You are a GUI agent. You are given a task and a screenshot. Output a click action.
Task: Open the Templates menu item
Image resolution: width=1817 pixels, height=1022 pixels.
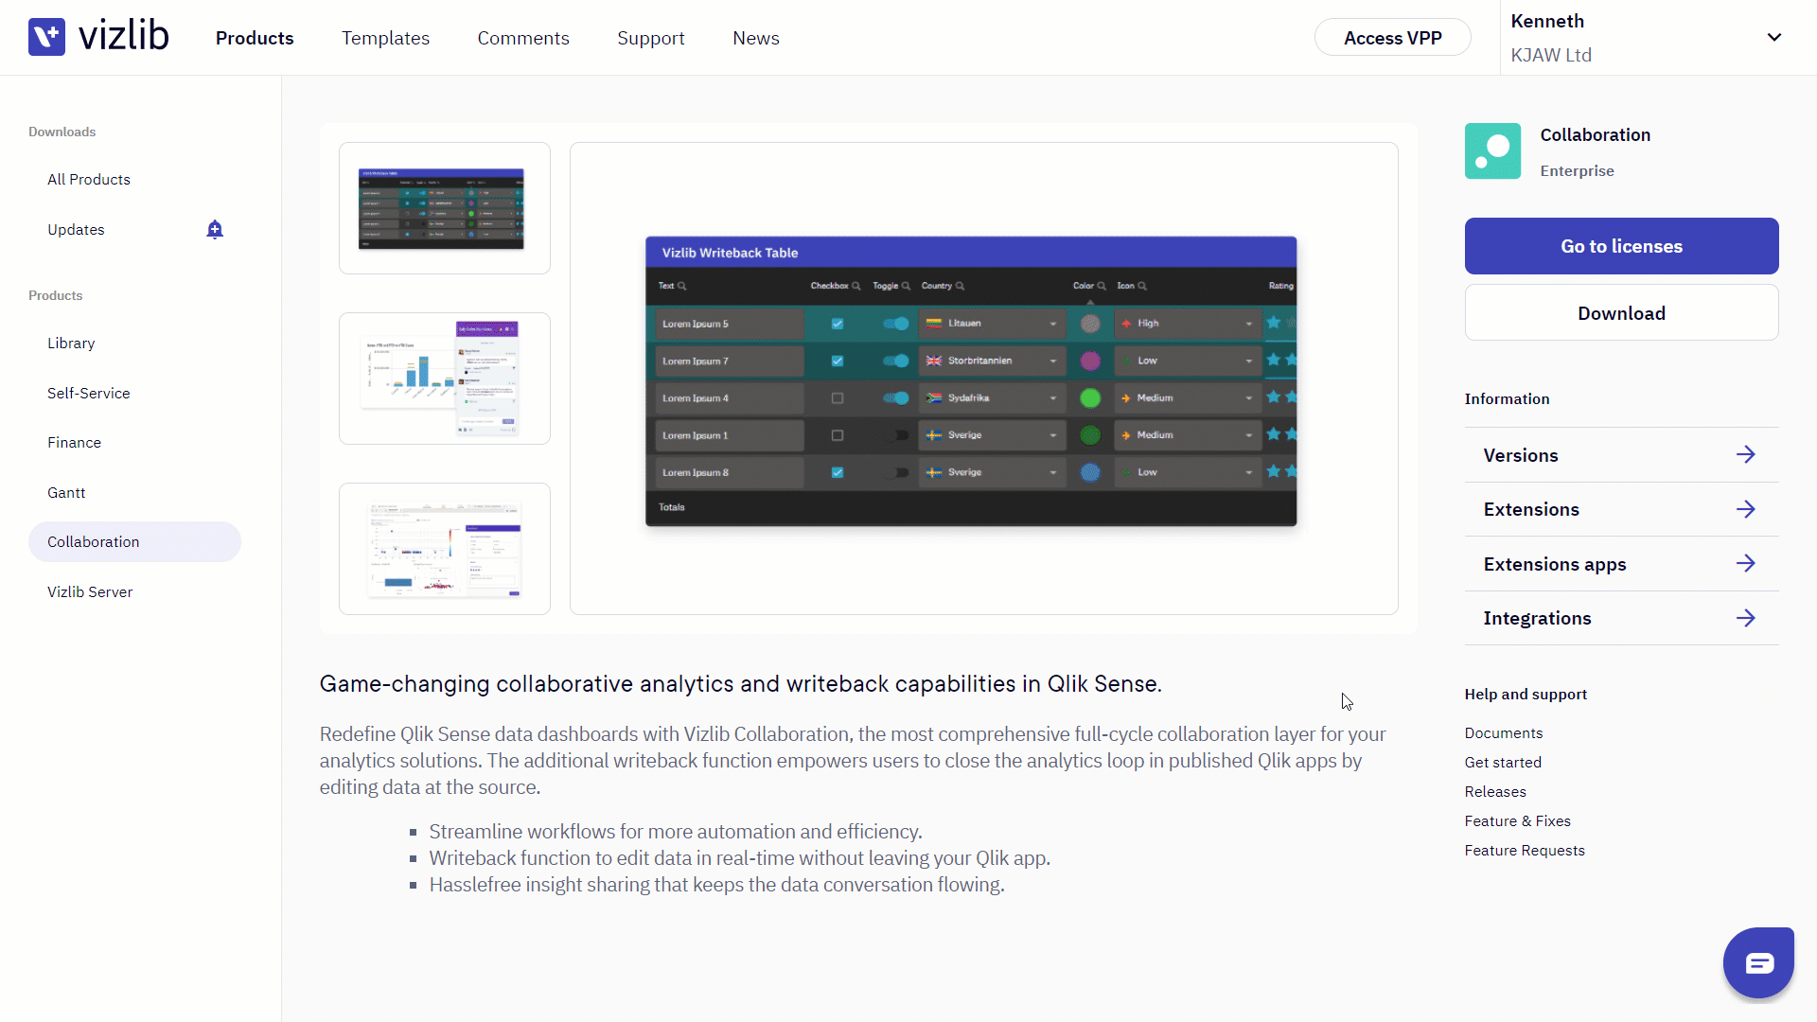(x=385, y=38)
